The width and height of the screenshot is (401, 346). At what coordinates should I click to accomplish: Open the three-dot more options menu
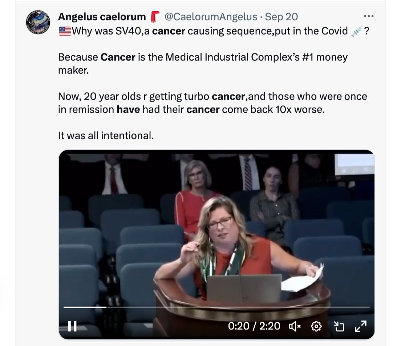pyautogui.click(x=369, y=16)
